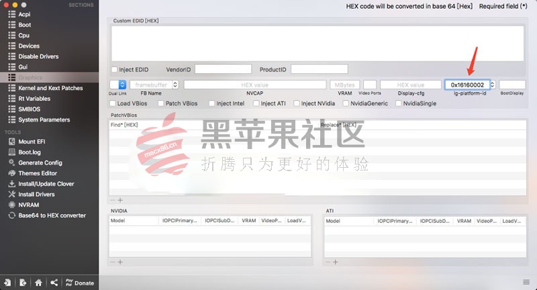Add a PatchVBios entry with plus button
The image size is (537, 290).
pyautogui.click(x=120, y=200)
